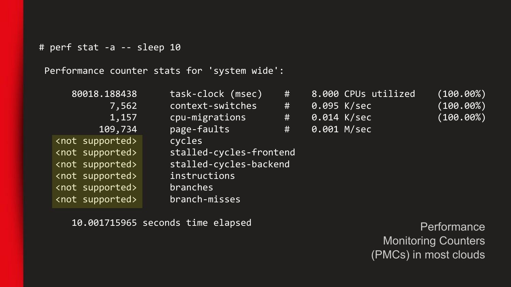Click the instructions event name
511x287 pixels.
[202, 176]
